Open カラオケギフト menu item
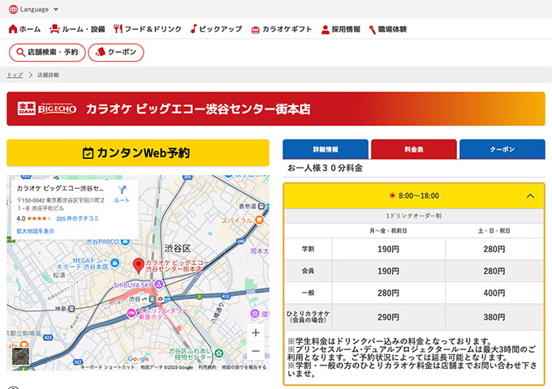The image size is (552, 389). [x=282, y=29]
